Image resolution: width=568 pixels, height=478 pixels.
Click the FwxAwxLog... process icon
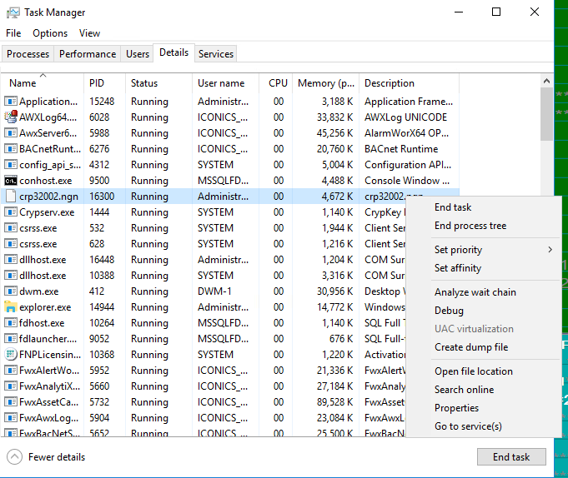click(x=11, y=417)
